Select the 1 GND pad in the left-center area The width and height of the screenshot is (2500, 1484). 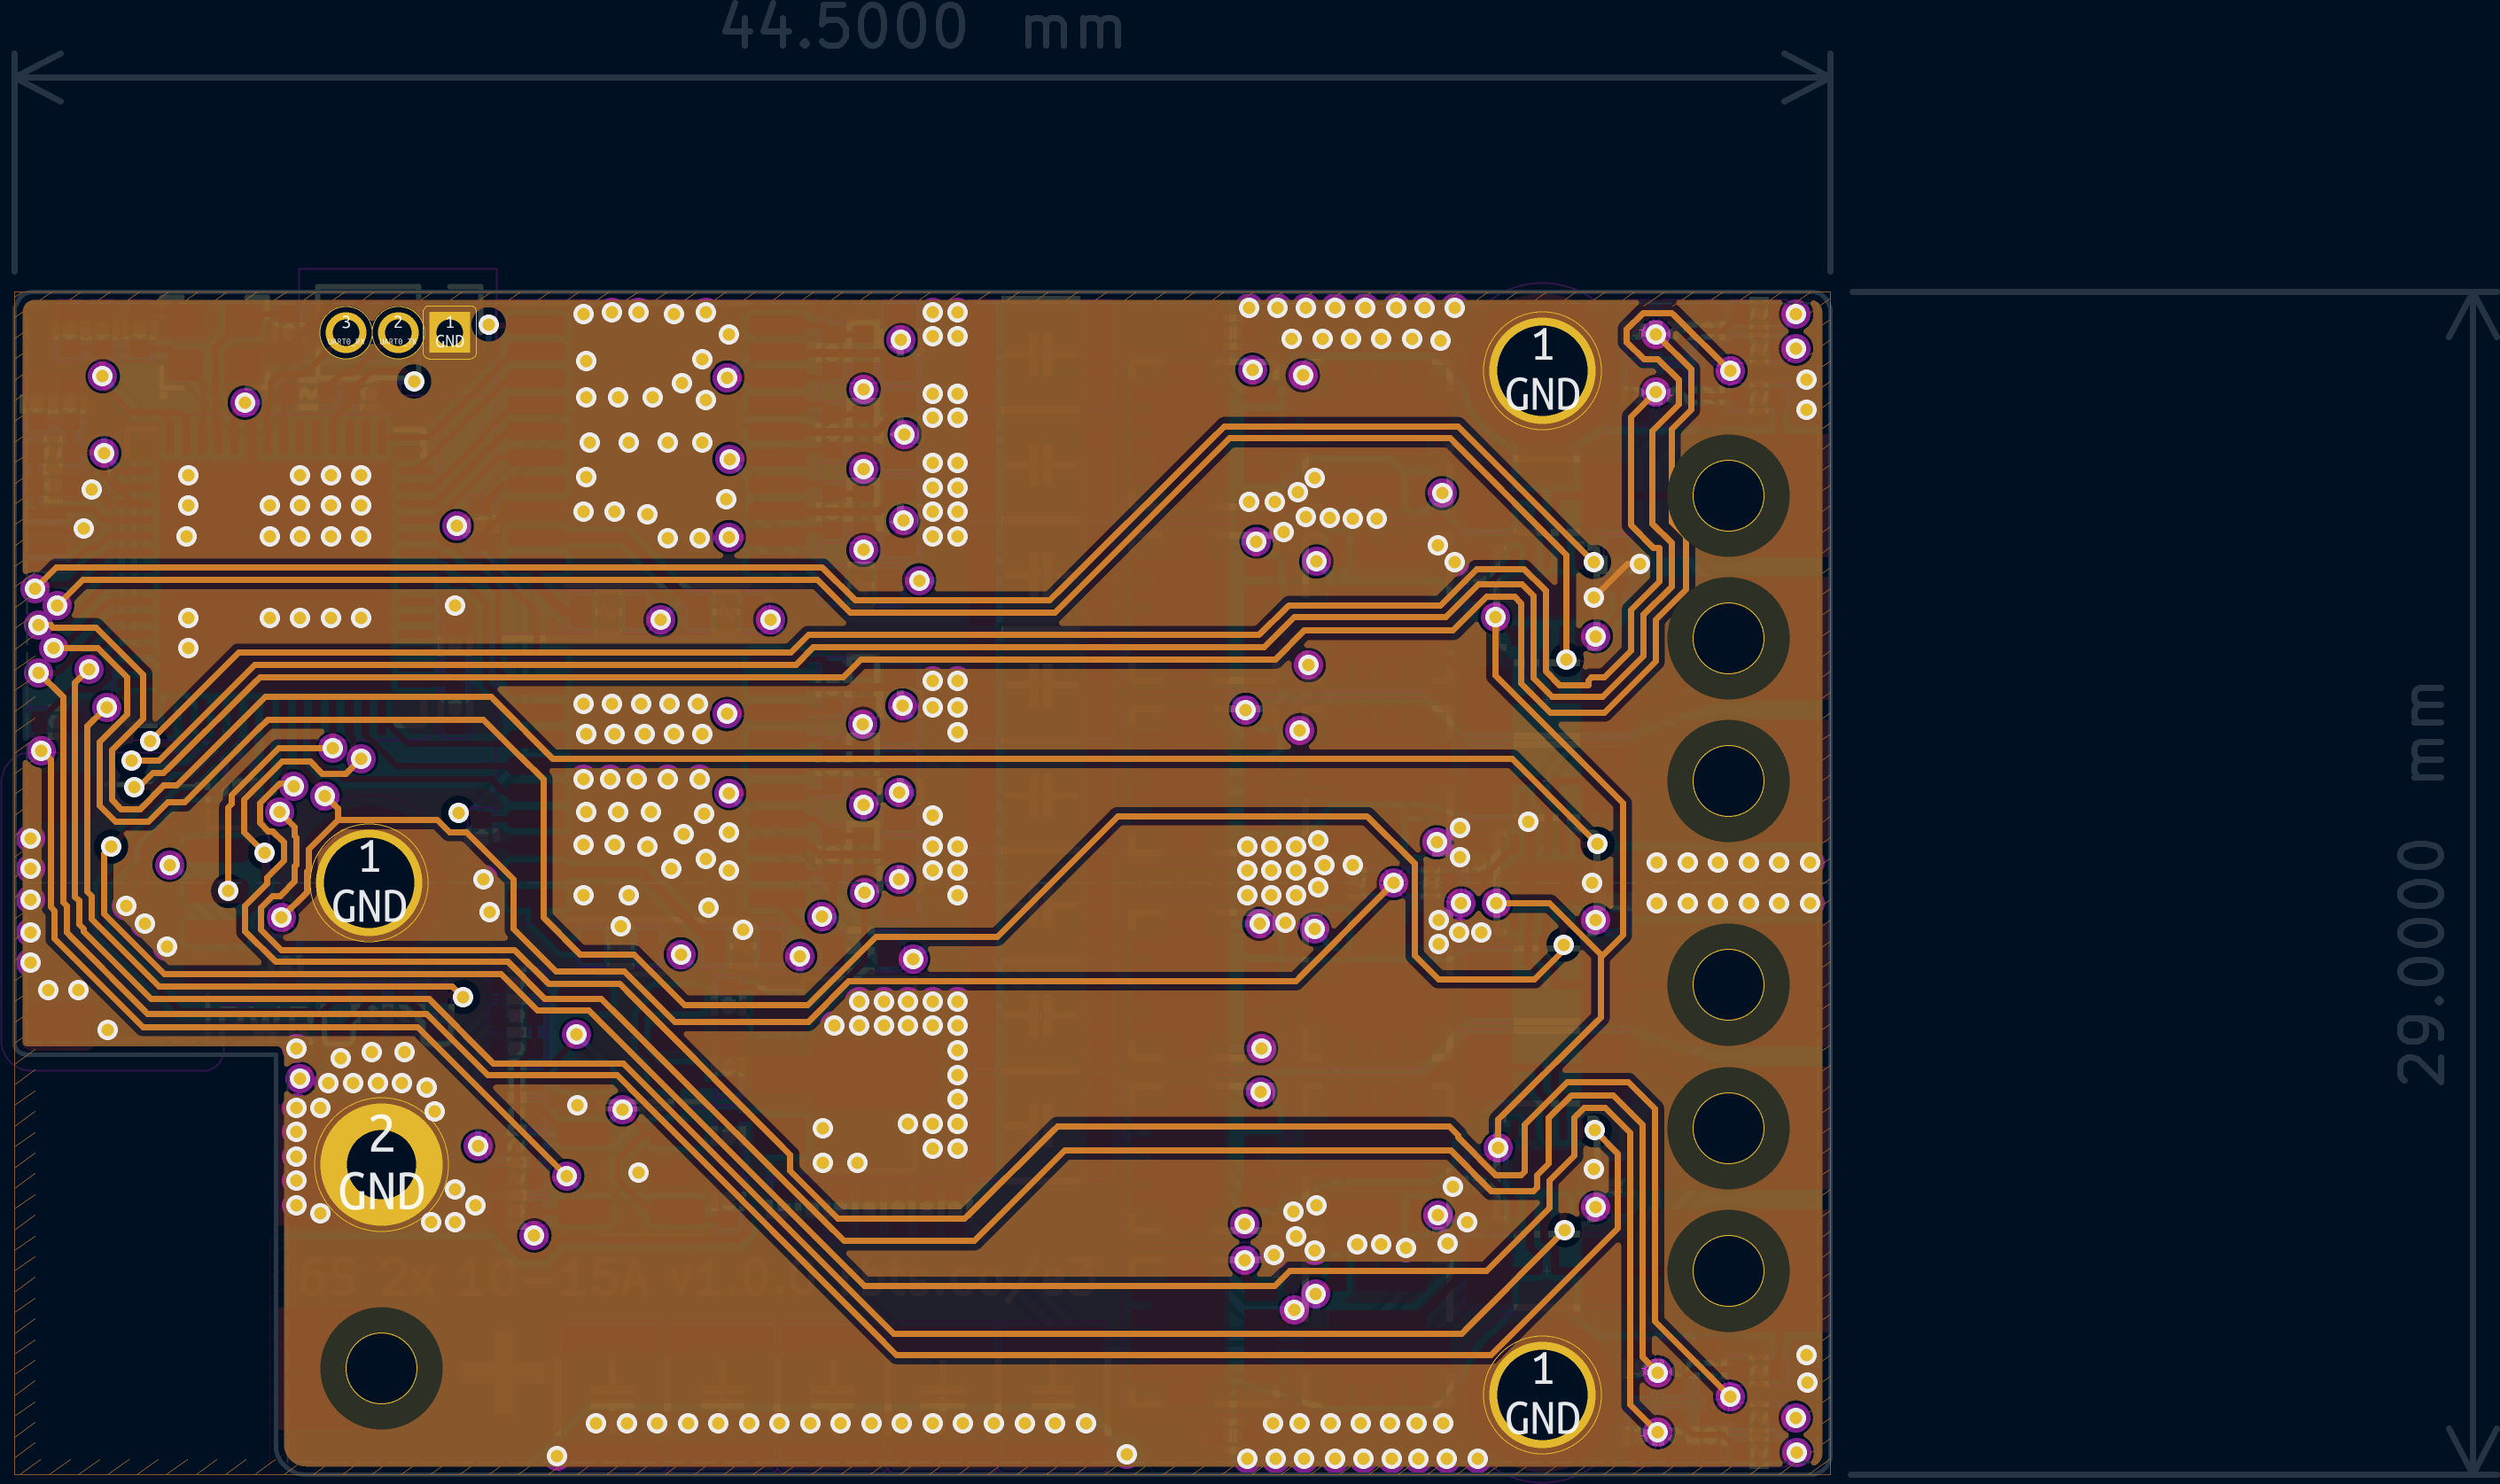(369, 883)
